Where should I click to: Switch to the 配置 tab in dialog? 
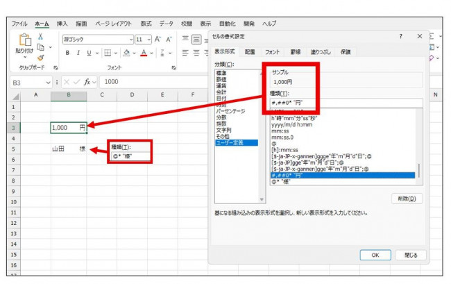pos(250,51)
